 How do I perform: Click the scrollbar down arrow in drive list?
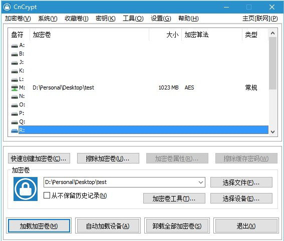pos(273,132)
